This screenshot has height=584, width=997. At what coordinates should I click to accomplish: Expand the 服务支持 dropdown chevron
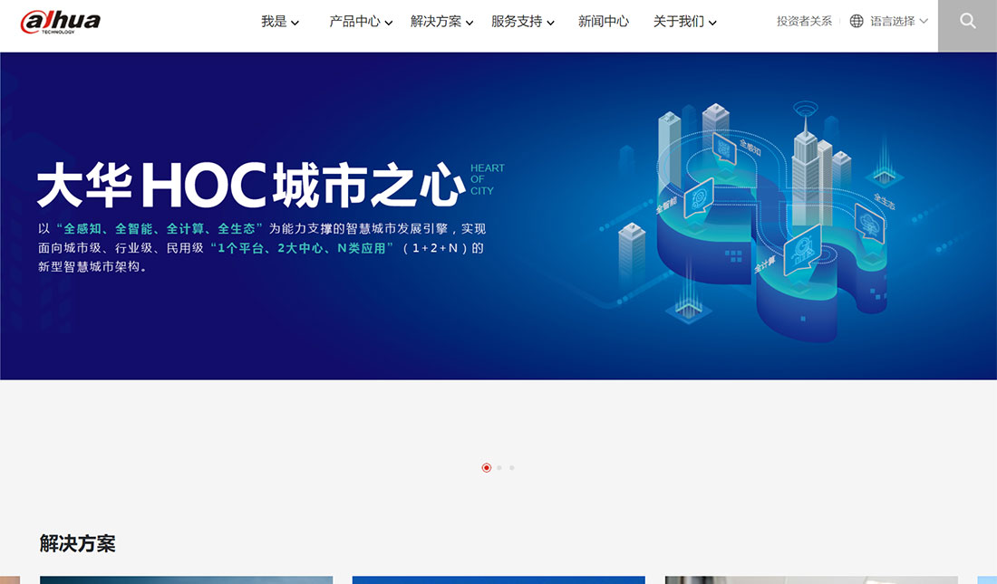[551, 23]
